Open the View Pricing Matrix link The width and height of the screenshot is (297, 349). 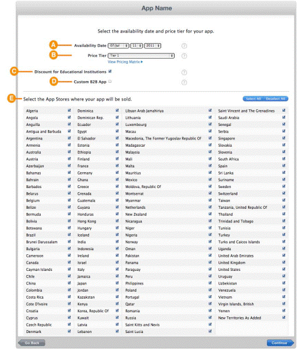coord(125,62)
